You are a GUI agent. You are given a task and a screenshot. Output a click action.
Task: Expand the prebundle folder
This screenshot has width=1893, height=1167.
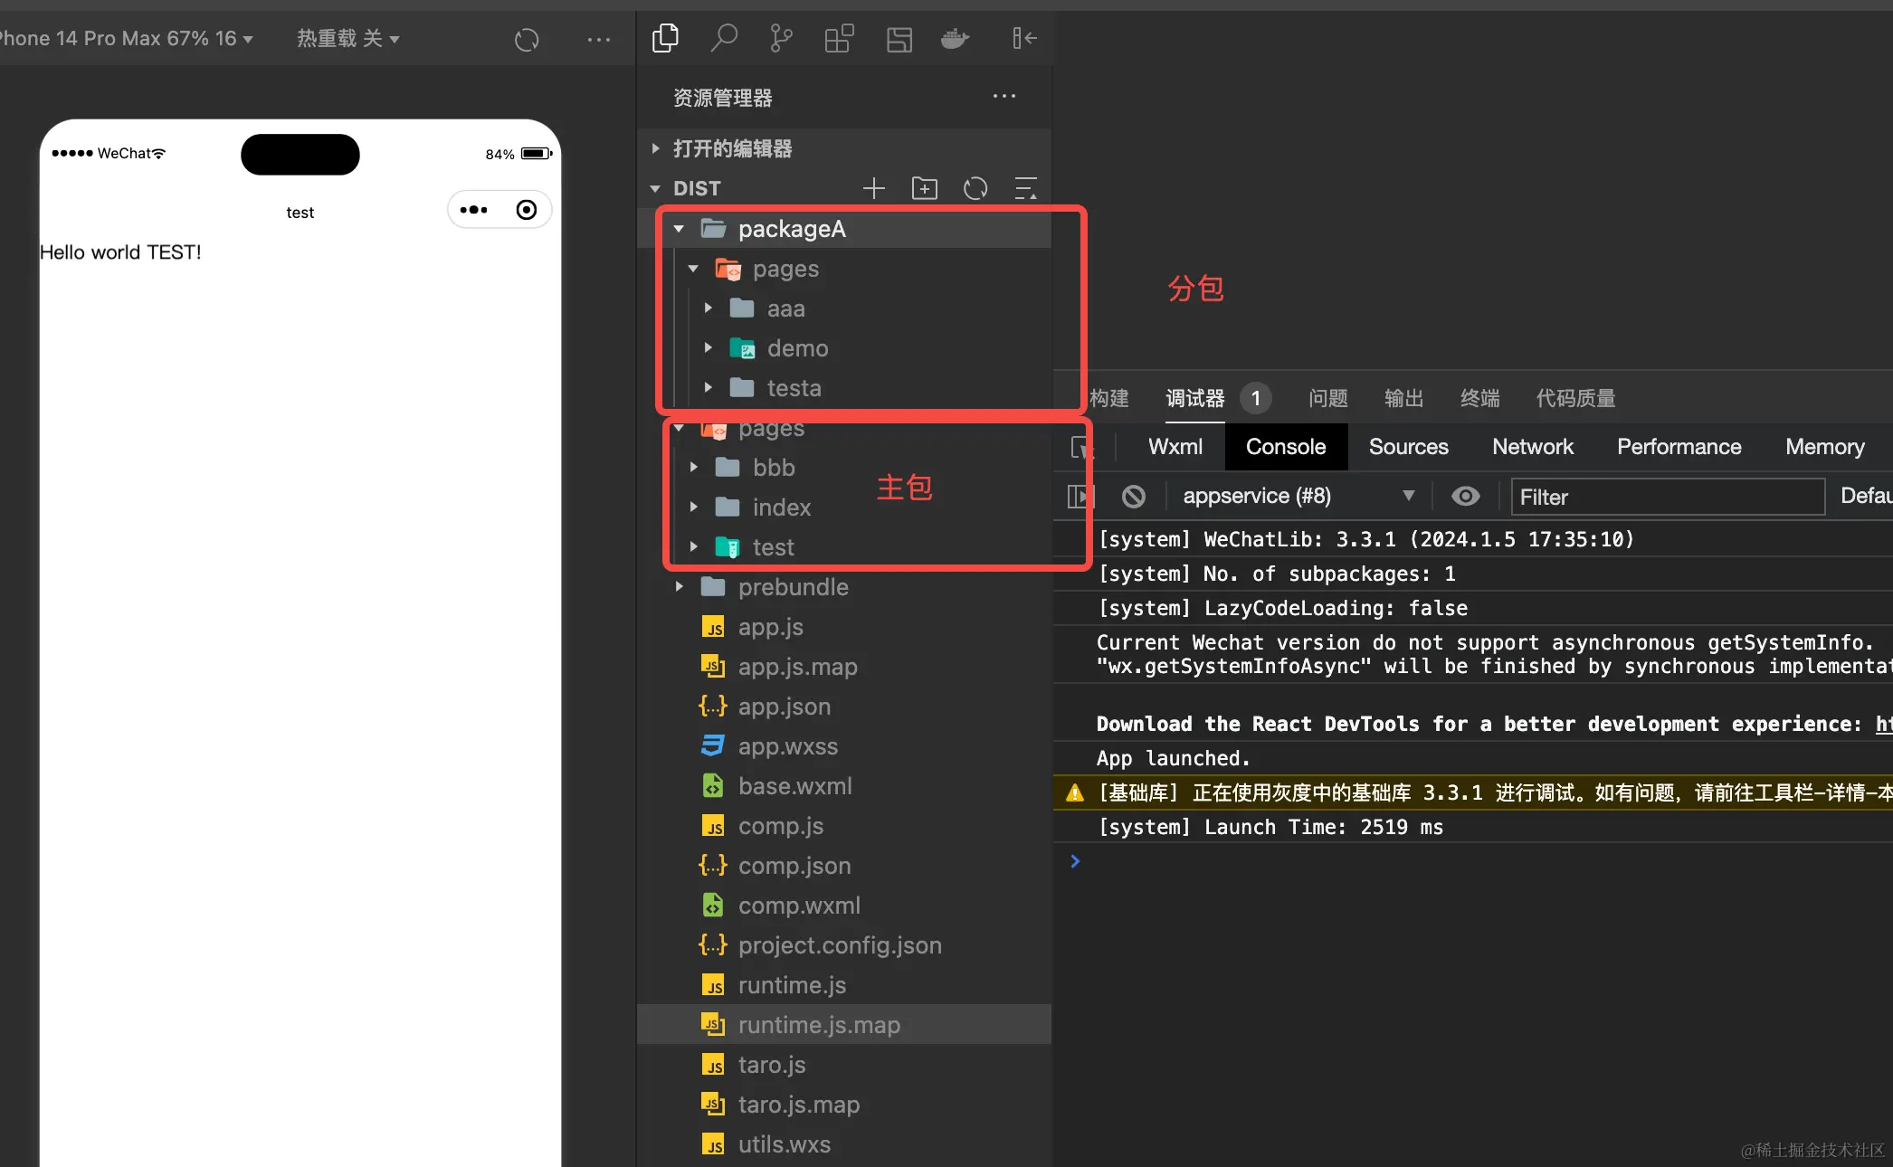680,587
